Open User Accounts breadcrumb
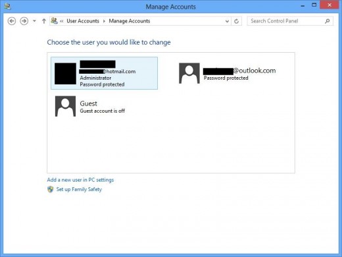342x257 pixels. tap(83, 21)
